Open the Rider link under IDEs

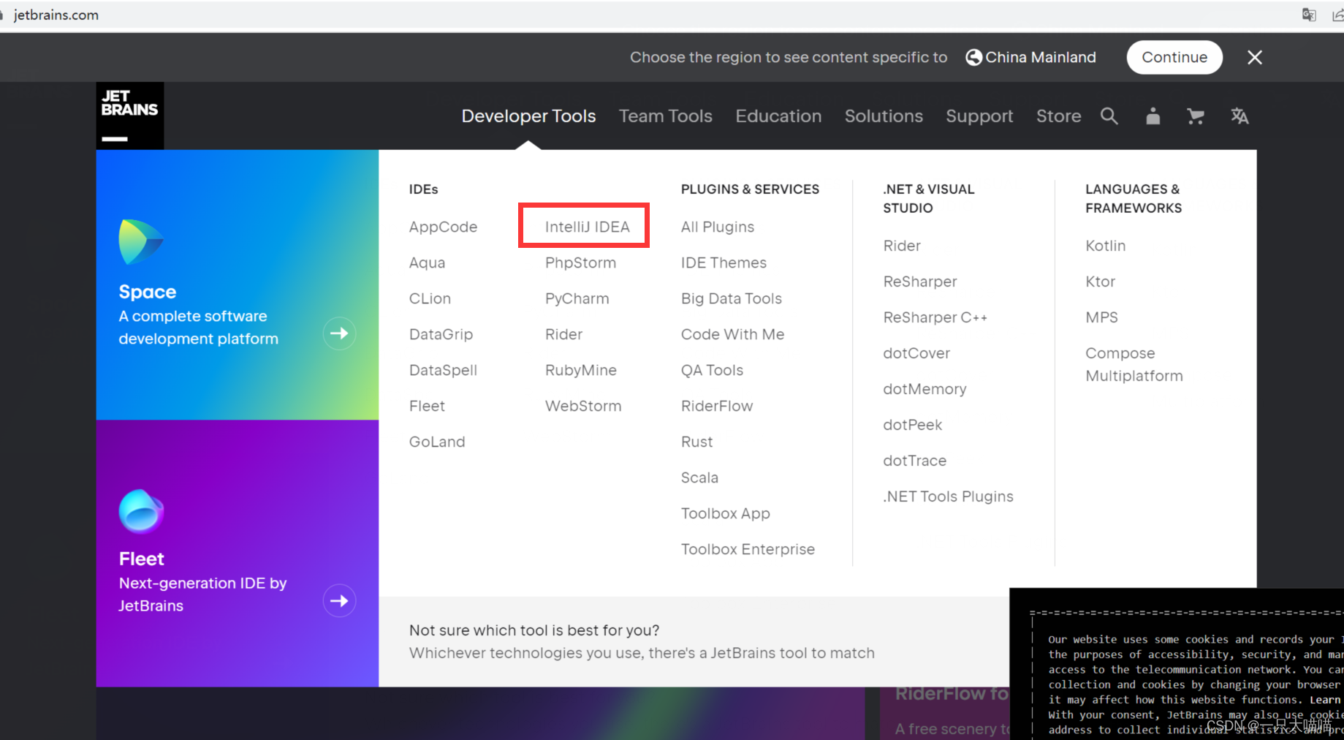pos(563,334)
